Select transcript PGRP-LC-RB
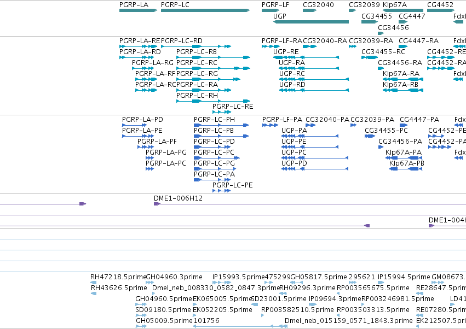Screen dimensions: 466x329 pos(197,51)
